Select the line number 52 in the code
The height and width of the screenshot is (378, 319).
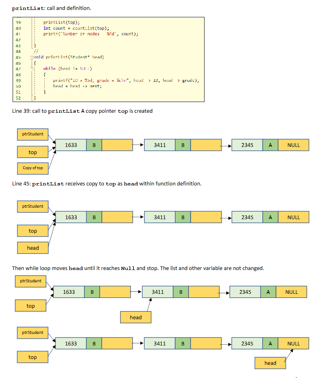click(18, 98)
